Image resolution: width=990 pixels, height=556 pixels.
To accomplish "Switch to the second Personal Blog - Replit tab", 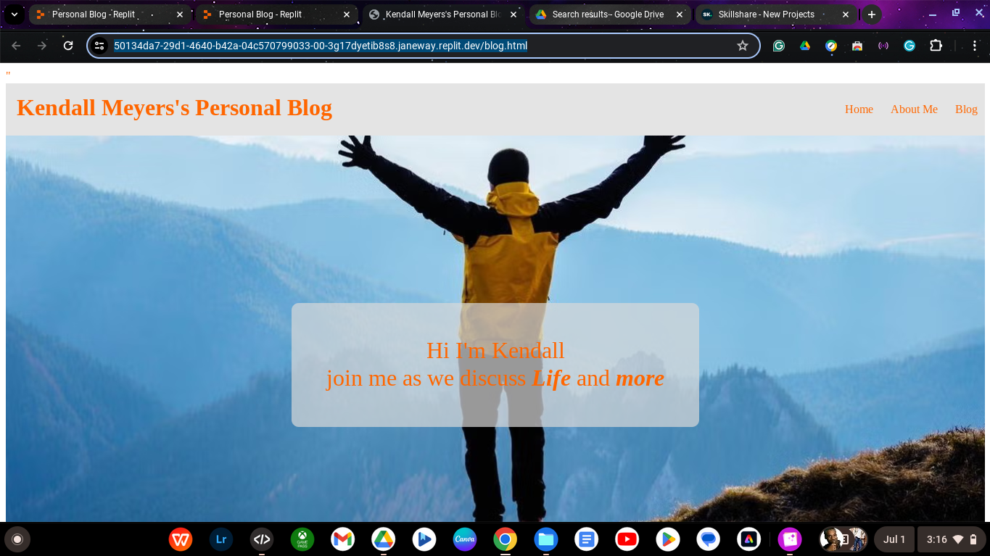I will (277, 14).
